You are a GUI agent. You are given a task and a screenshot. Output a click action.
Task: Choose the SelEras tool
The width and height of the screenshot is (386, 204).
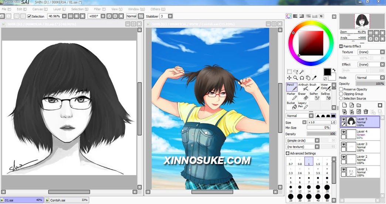coord(326,96)
